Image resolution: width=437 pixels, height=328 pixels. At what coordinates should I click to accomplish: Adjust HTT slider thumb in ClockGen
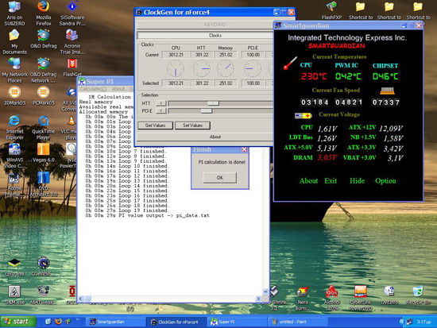(x=213, y=103)
